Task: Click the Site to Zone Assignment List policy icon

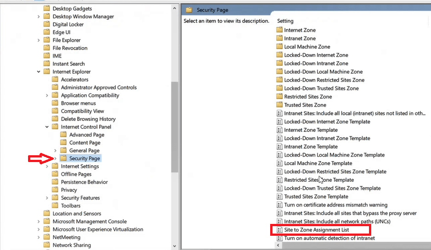Action: 279,230
